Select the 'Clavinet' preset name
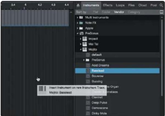 tap(97, 97)
